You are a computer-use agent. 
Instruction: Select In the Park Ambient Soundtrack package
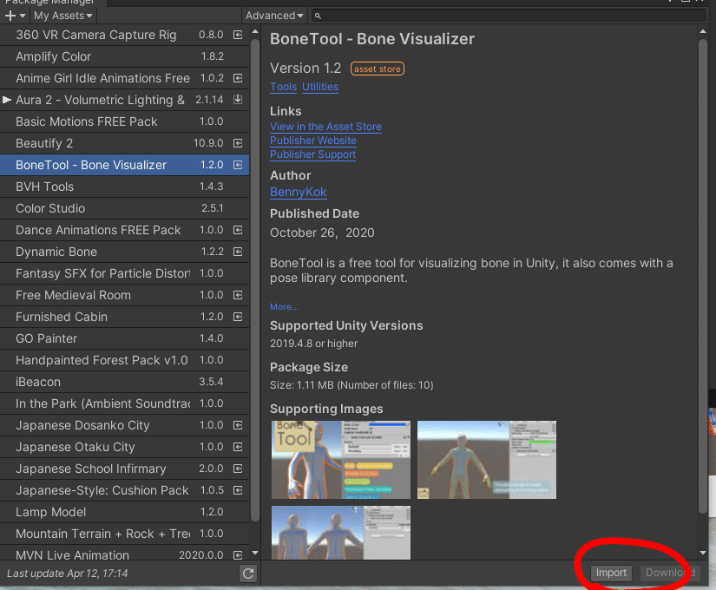click(x=124, y=403)
